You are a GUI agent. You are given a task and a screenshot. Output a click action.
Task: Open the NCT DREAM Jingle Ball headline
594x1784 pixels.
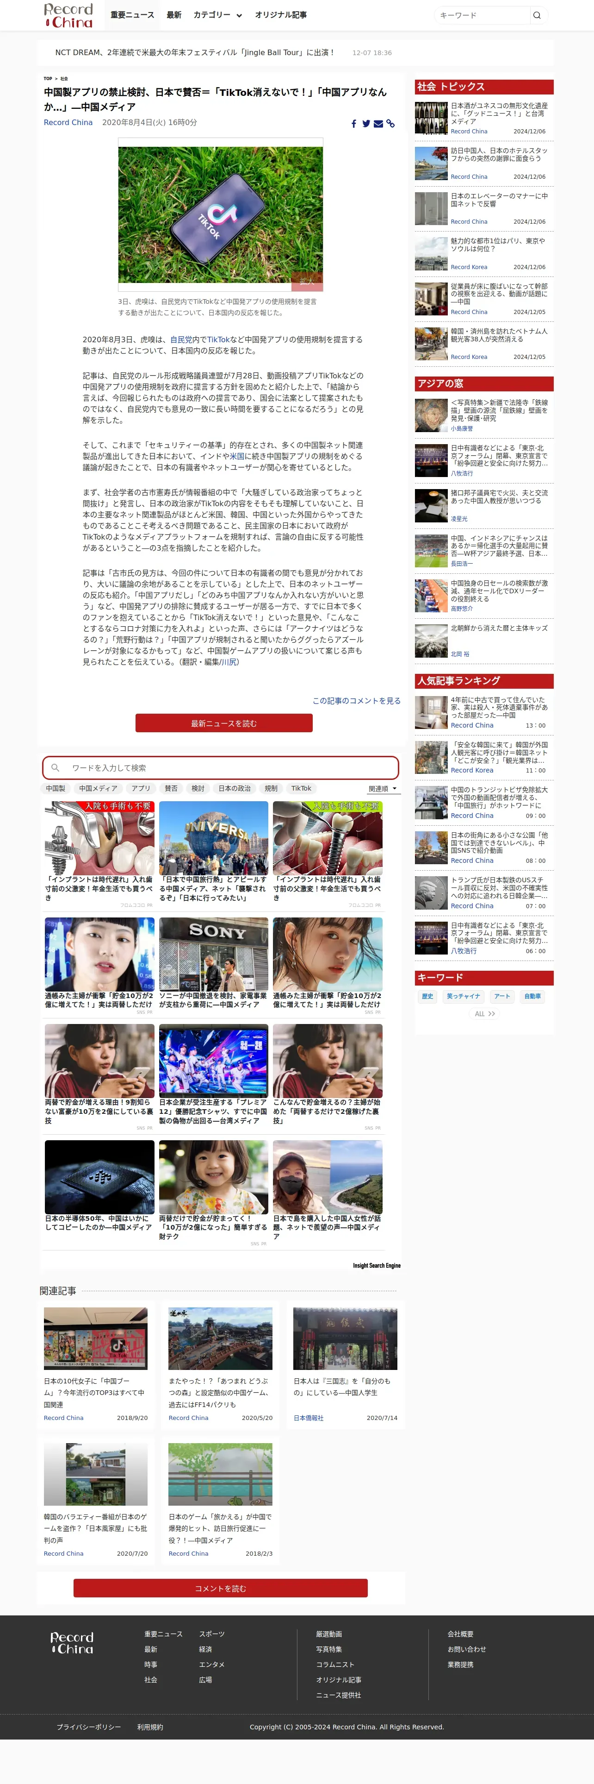coord(195,53)
